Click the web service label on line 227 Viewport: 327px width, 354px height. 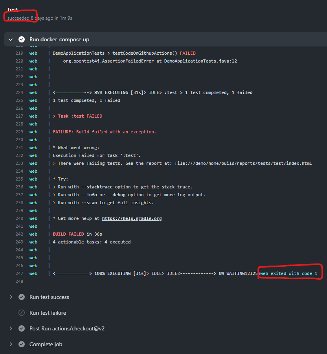[x=33, y=116]
